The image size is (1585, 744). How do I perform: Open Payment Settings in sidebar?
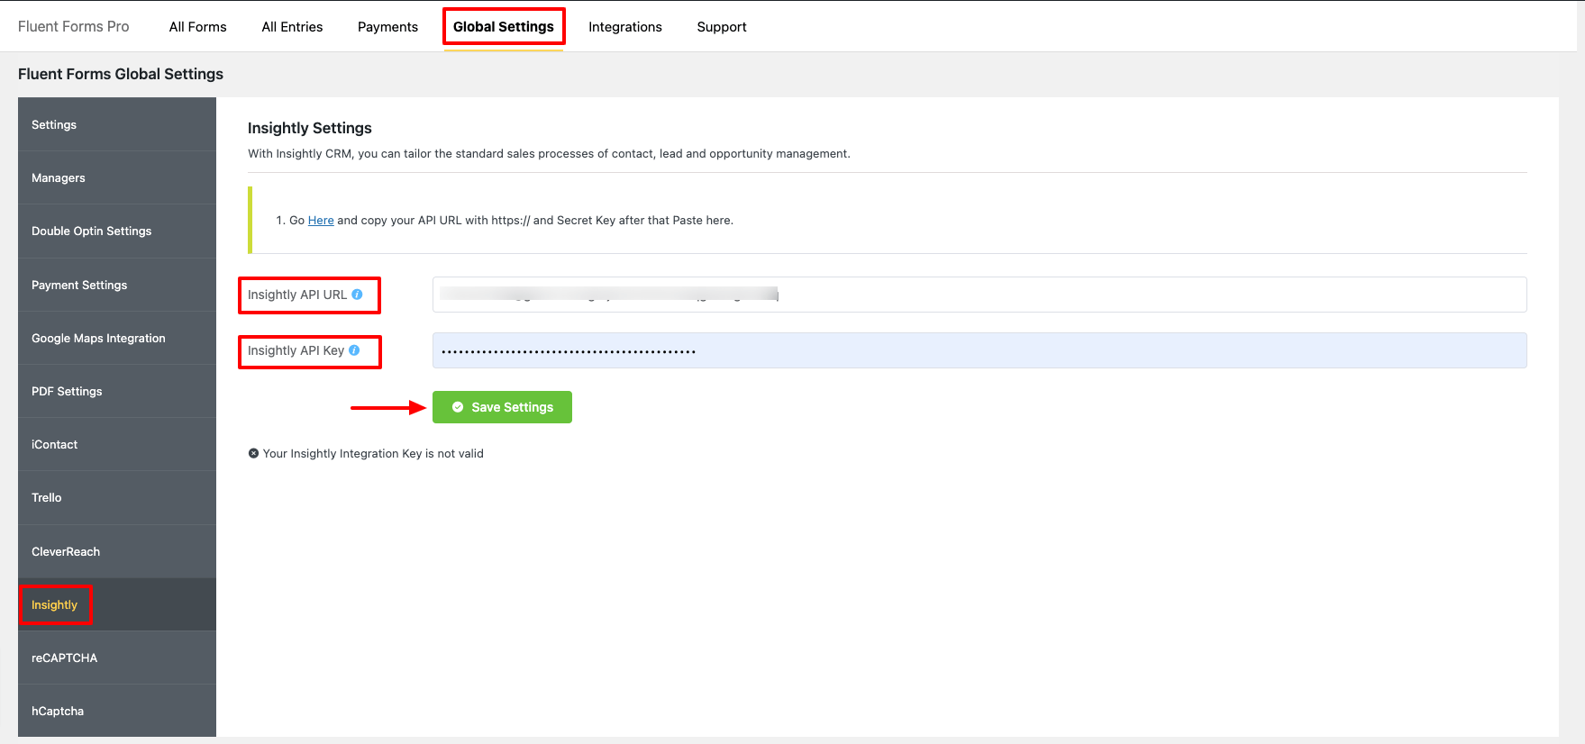[117, 285]
